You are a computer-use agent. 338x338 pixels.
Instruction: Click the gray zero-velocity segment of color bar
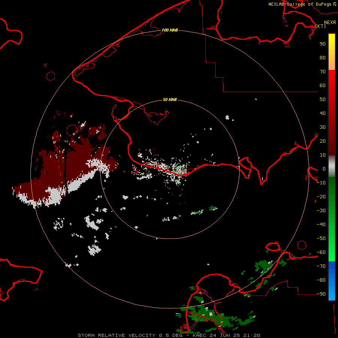(x=332, y=166)
